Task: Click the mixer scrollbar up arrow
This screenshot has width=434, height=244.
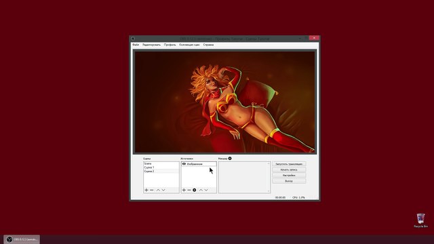Action: [x=269, y=163]
